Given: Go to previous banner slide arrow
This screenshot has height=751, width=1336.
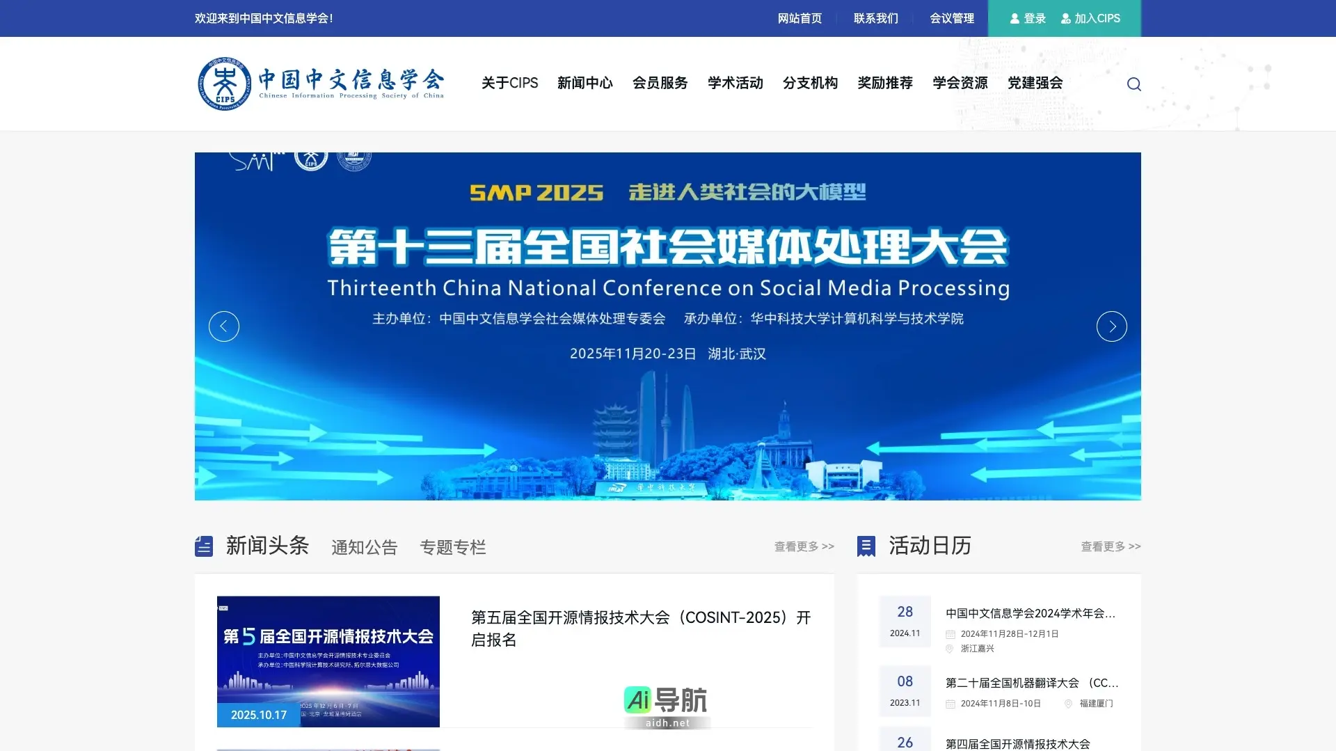Looking at the screenshot, I should click(x=224, y=326).
